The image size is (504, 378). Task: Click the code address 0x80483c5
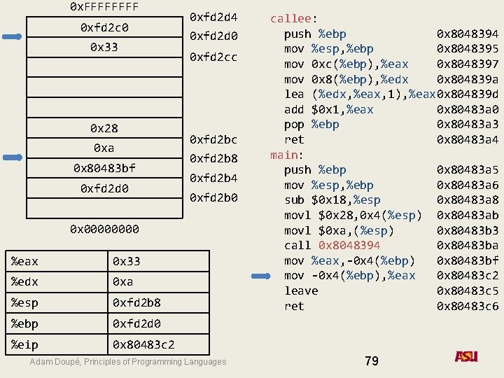click(x=468, y=291)
